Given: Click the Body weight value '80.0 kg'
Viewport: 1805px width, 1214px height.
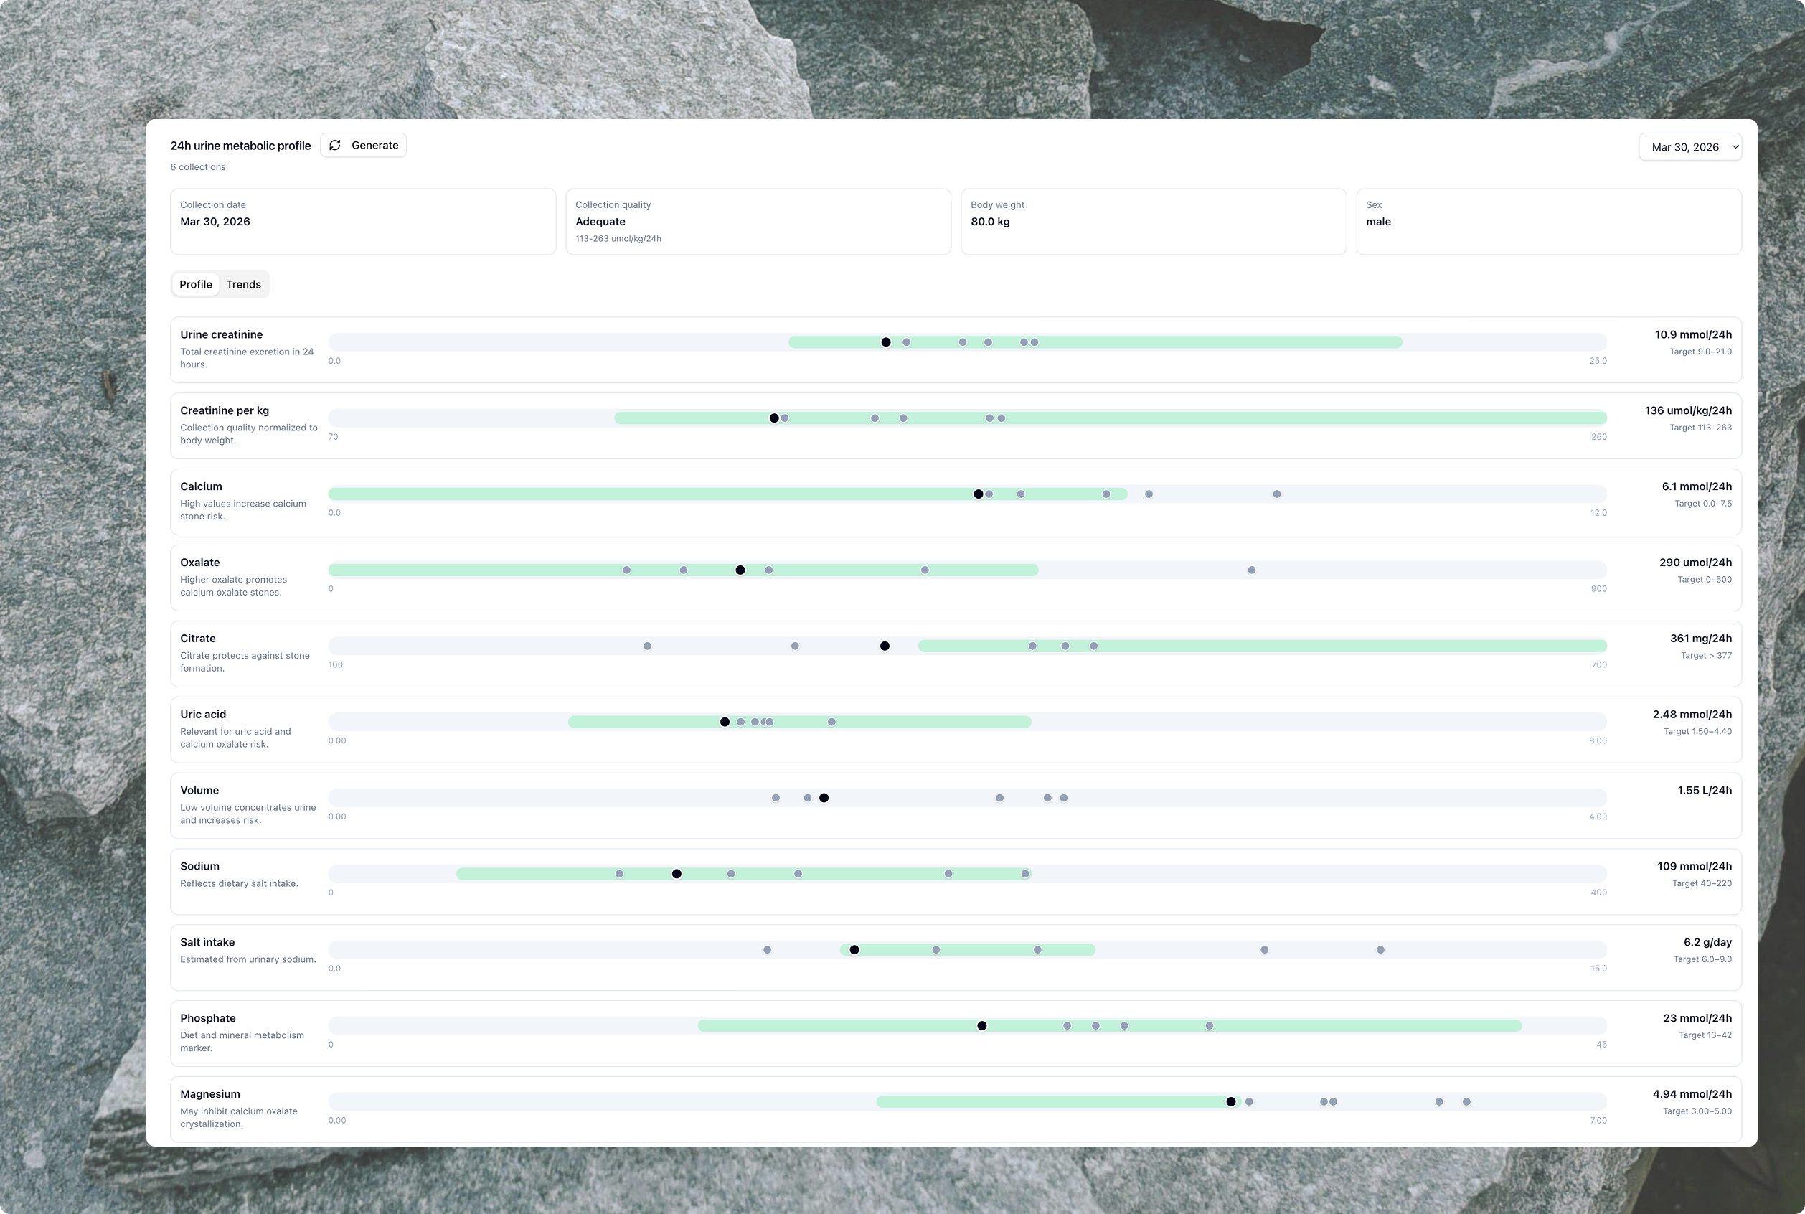Looking at the screenshot, I should 990,222.
